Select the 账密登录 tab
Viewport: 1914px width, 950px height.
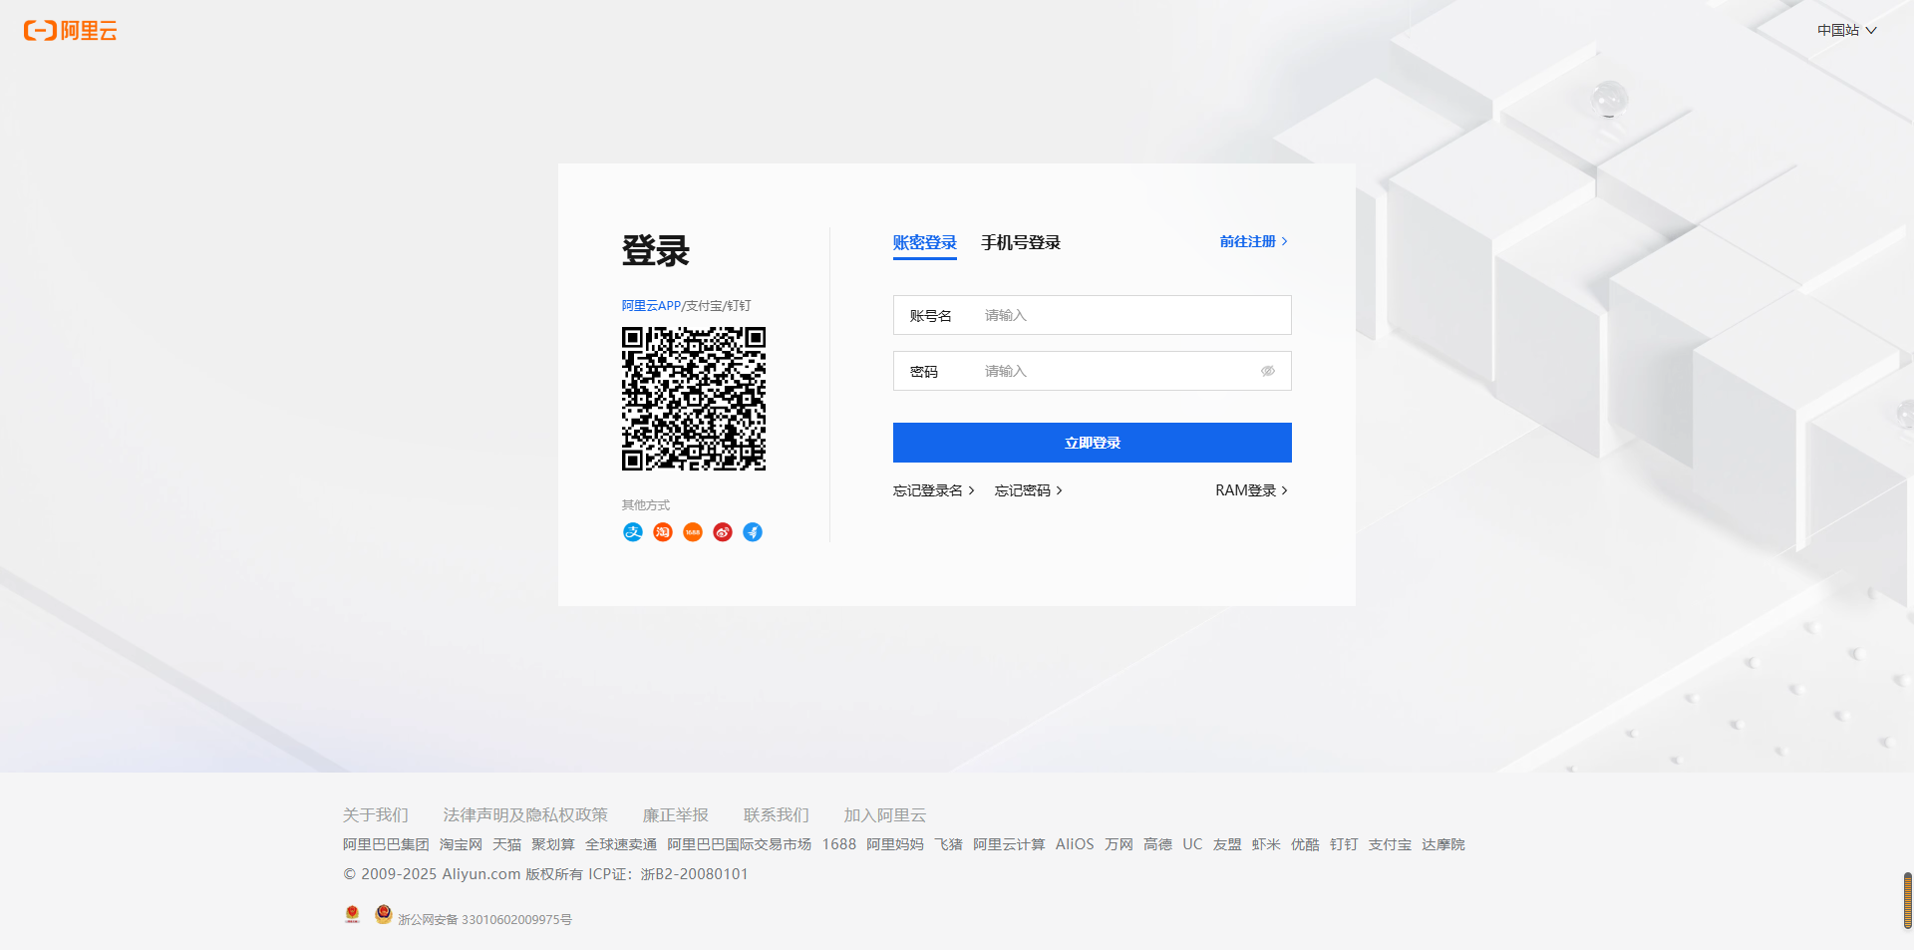click(x=923, y=242)
